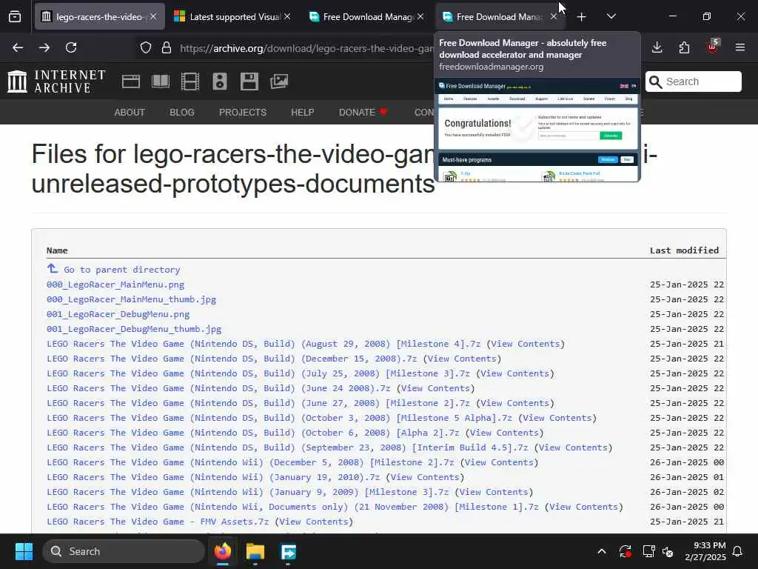Download the FMV Assets.7z archive
758x569 pixels.
point(158,522)
